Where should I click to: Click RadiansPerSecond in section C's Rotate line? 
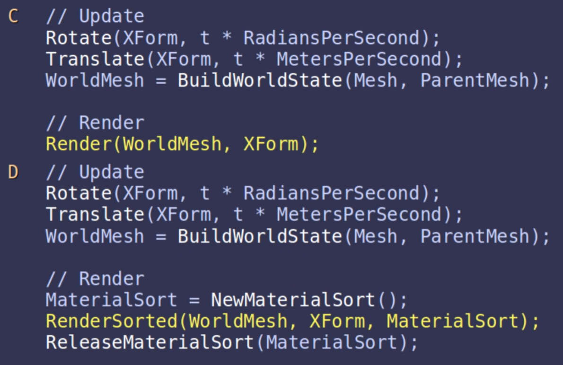[x=331, y=38]
